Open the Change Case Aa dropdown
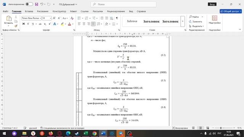The height and width of the screenshot is (137, 244). pos(65,18)
